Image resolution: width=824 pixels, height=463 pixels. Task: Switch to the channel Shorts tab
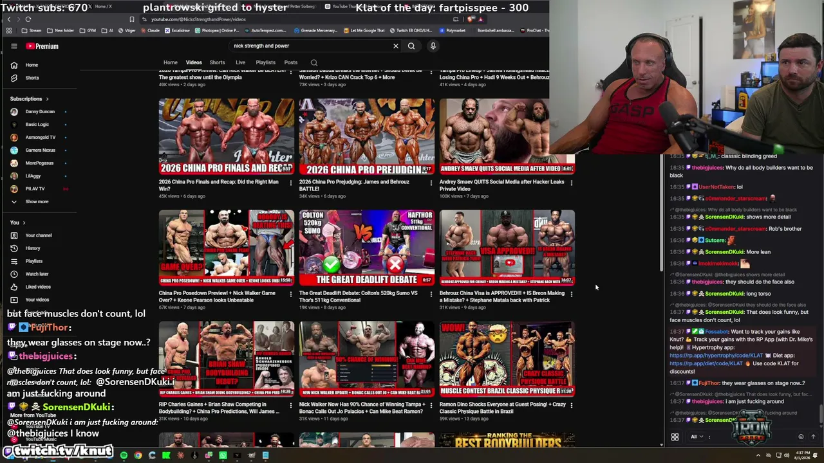[x=218, y=63]
